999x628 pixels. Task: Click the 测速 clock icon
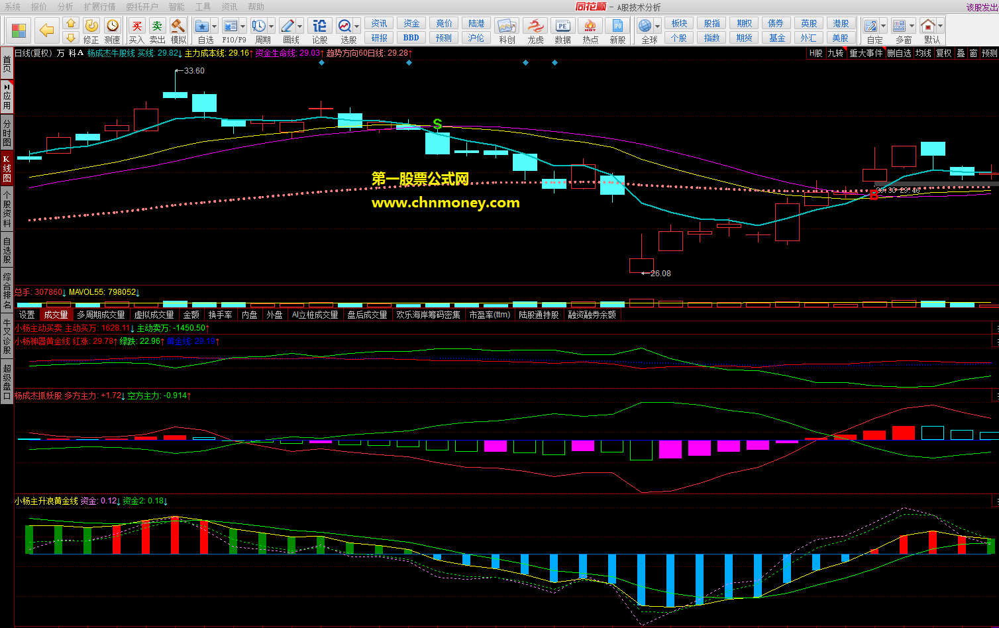113,25
